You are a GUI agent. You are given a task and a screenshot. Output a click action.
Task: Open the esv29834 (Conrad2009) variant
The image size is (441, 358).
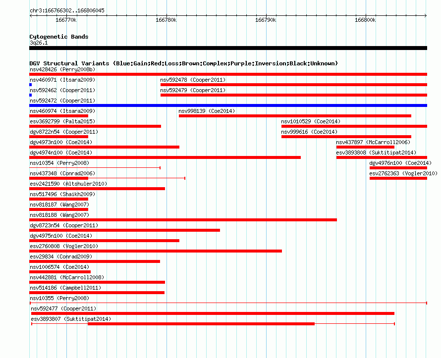(61, 256)
